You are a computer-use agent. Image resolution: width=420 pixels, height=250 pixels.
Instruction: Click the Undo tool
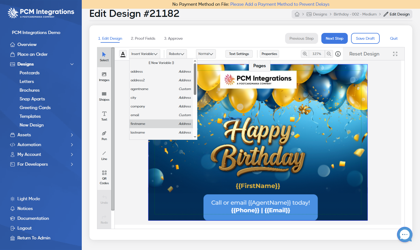click(104, 199)
